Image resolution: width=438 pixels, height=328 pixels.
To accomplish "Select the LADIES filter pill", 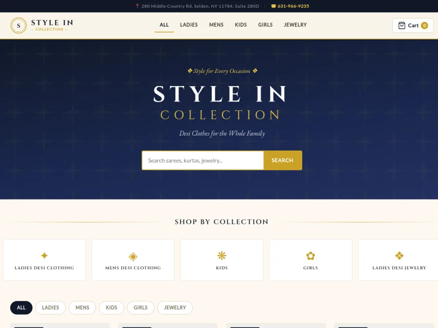I will coord(51,308).
